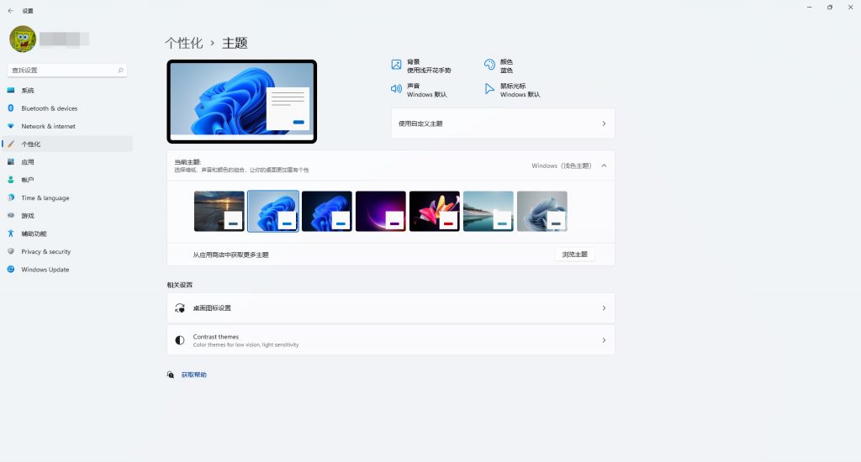Click the Windows Update sync icon
This screenshot has width=861, height=462.
pyautogui.click(x=10, y=270)
